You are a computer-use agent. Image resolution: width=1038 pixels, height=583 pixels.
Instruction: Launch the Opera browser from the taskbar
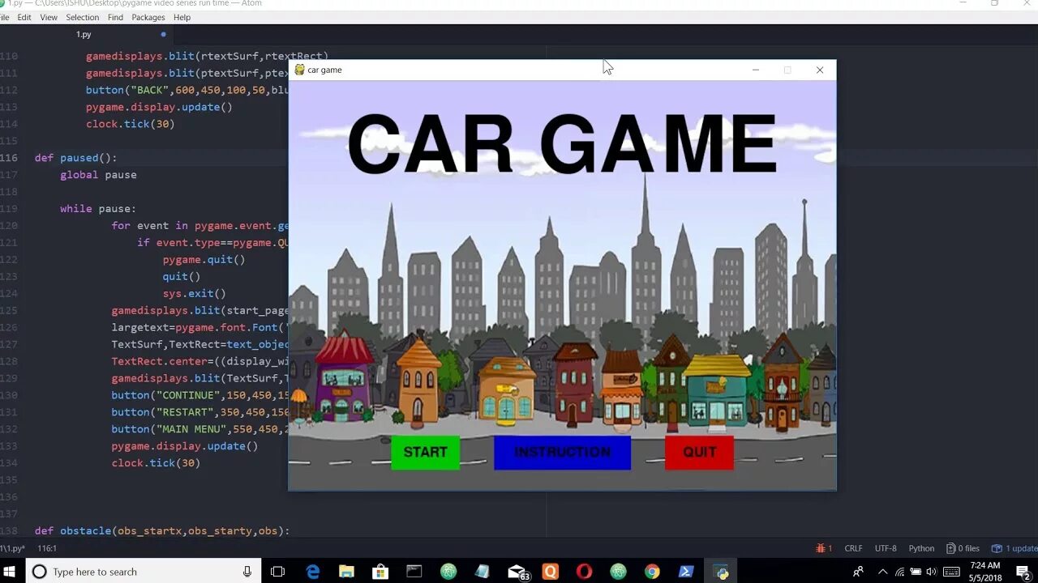585,571
